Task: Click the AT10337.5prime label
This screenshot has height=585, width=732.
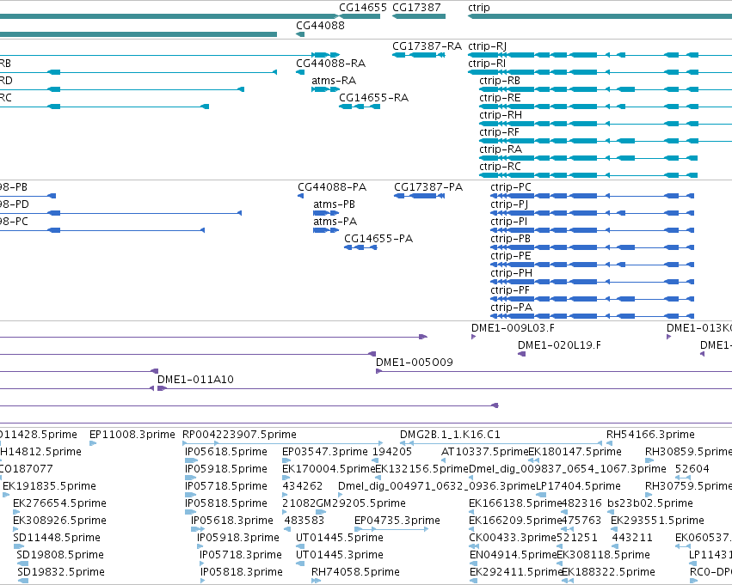Action: pos(484,452)
